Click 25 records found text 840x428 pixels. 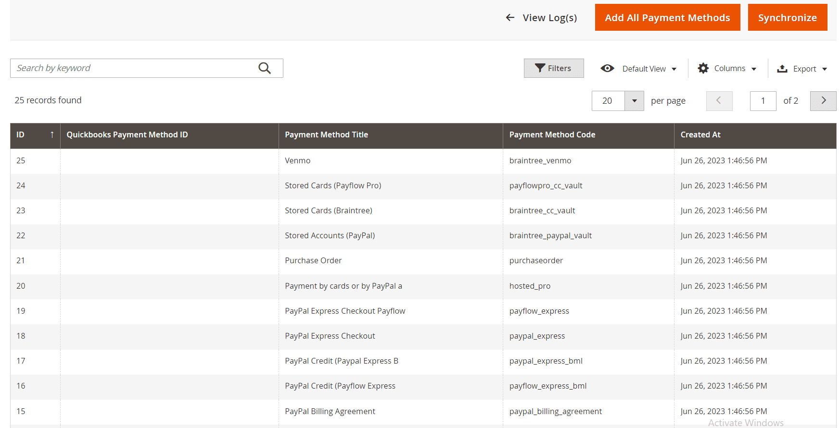point(48,100)
